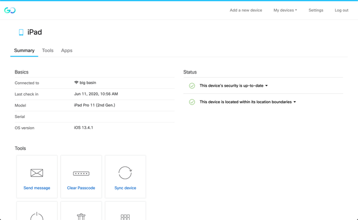This screenshot has height=220, width=358.
Task: Open Settings from the top navigation
Action: (316, 10)
